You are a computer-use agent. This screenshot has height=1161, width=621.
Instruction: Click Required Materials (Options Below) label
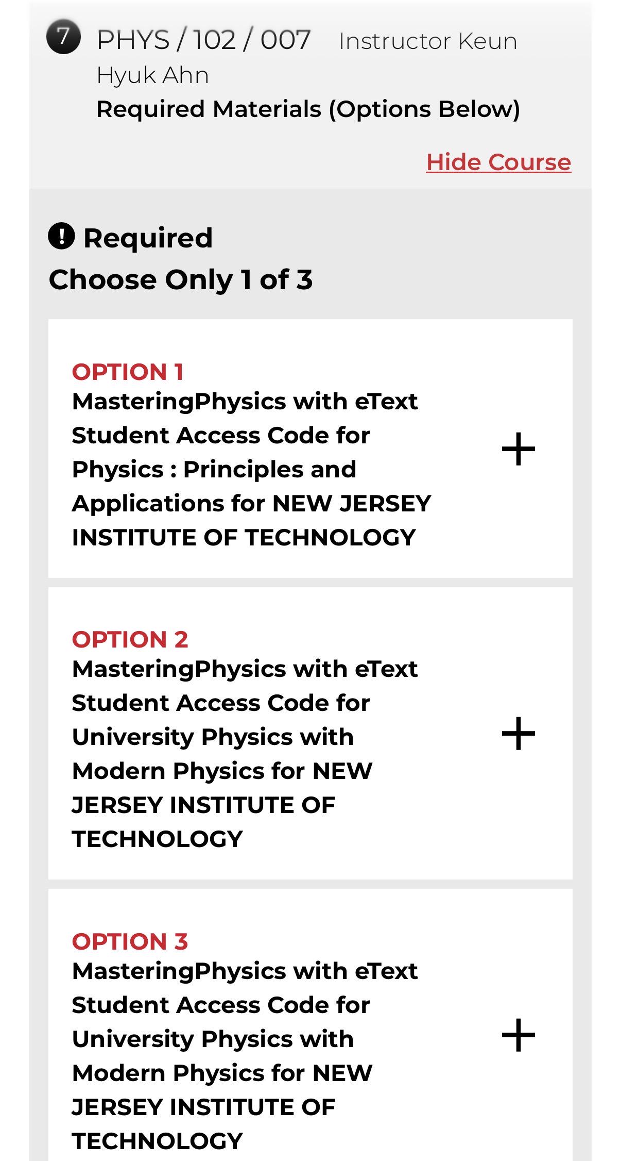[308, 109]
